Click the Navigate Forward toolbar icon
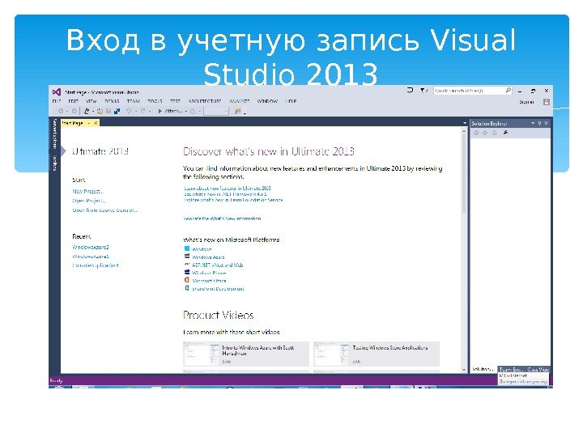583x437 pixels. [74, 111]
